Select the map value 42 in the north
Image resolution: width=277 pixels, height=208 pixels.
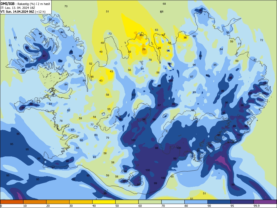click(x=163, y=35)
